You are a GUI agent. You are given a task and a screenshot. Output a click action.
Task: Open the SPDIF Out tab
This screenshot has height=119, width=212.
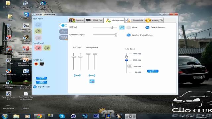(x=94, y=20)
